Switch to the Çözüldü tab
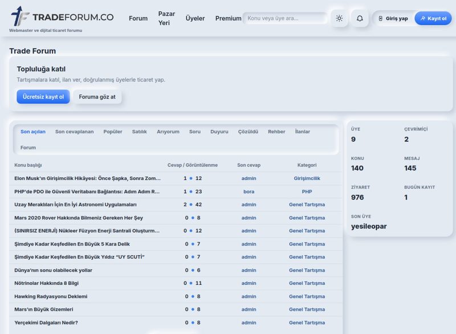Viewport: 456px width, 334px height. point(248,132)
